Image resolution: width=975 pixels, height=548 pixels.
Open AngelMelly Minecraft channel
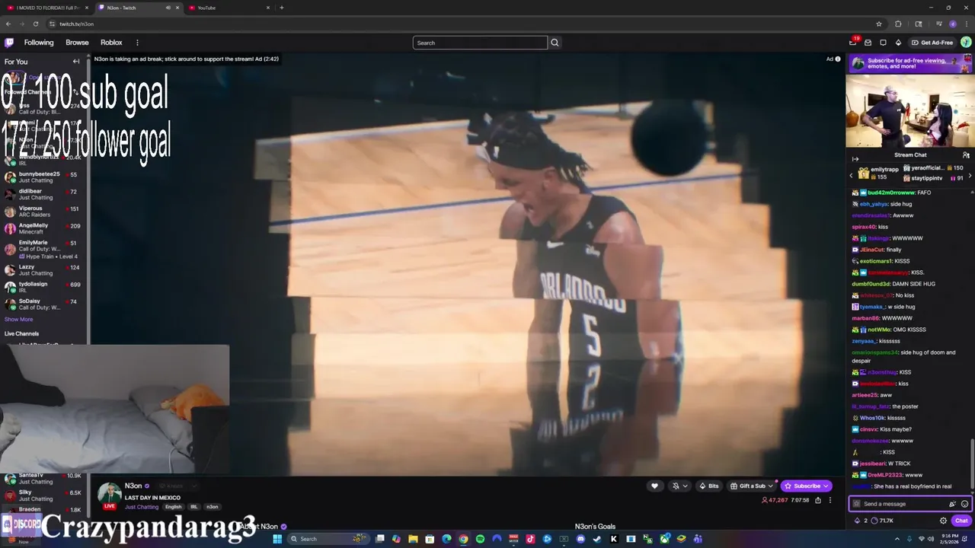[43, 228]
